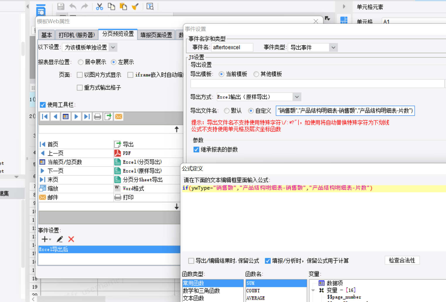Image resolution: width=446 pixels, height=302 pixels.
Task: Click 检查合法性 button
Action: [402, 260]
